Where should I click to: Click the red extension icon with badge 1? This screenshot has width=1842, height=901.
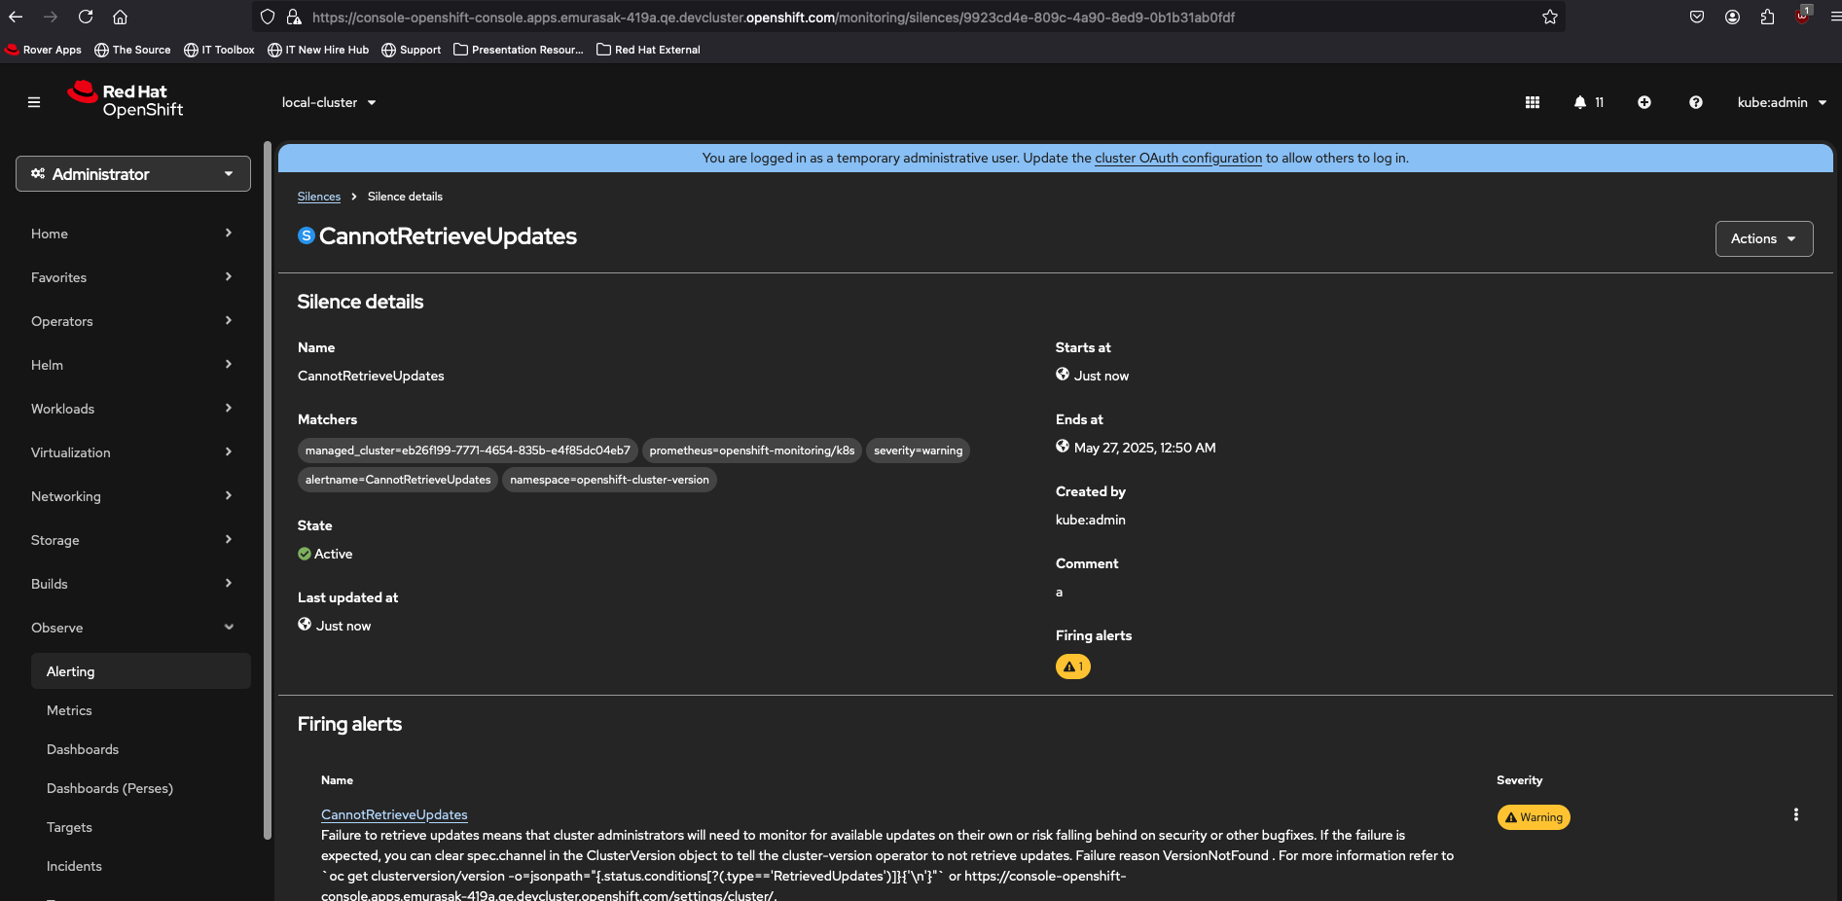coord(1802,15)
